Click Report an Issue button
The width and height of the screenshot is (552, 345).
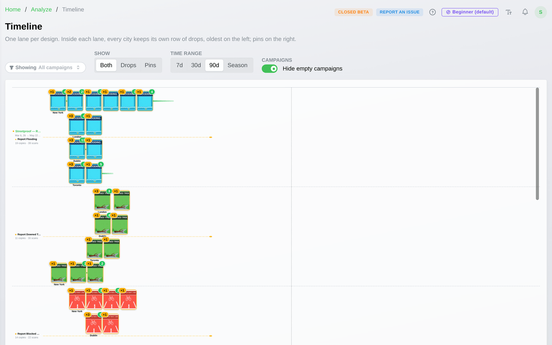click(400, 12)
